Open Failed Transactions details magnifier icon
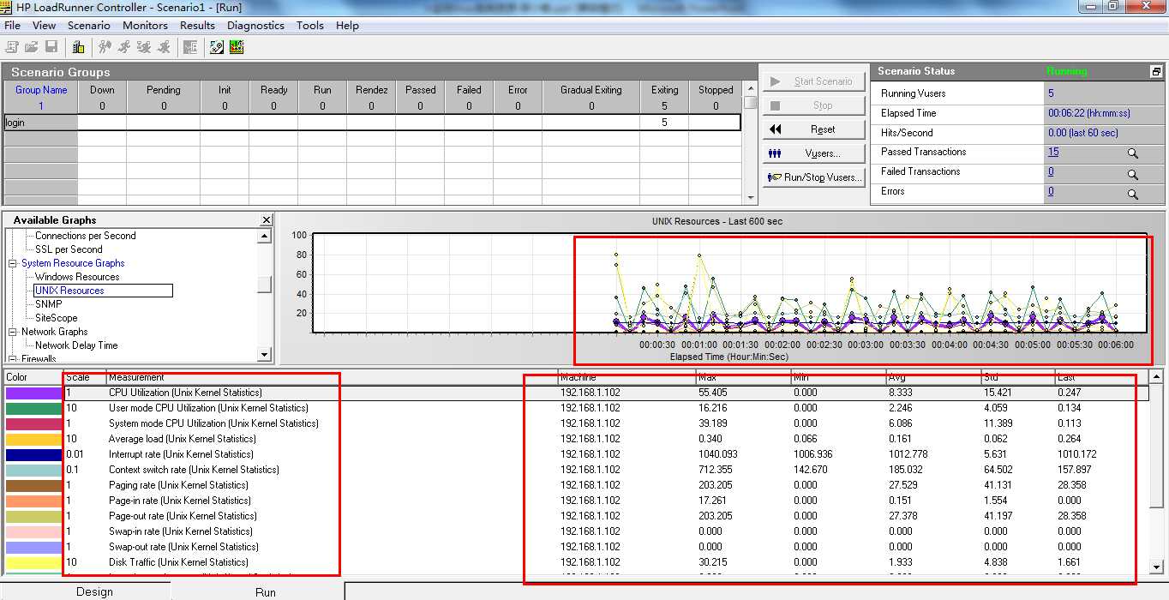 click(1133, 174)
